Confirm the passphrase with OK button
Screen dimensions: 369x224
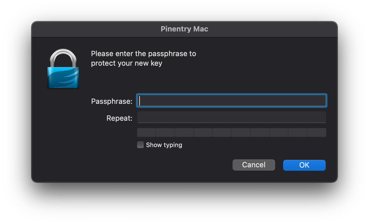[304, 165]
